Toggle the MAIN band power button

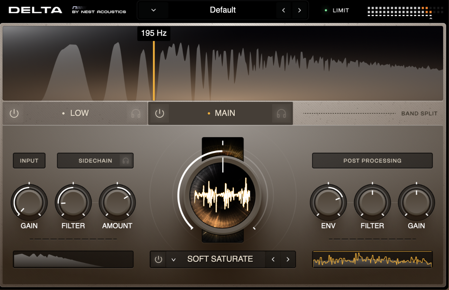(159, 113)
